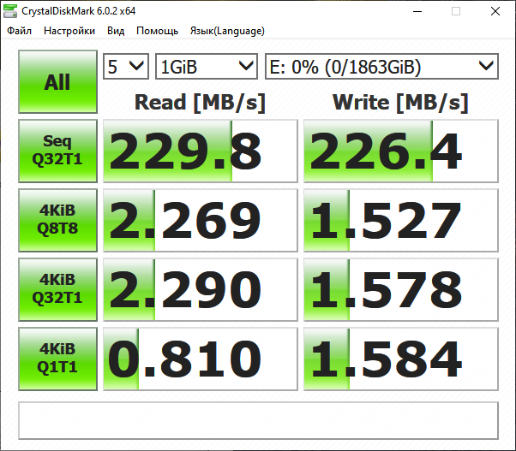Open the Вид menu
516x451 pixels.
(116, 31)
